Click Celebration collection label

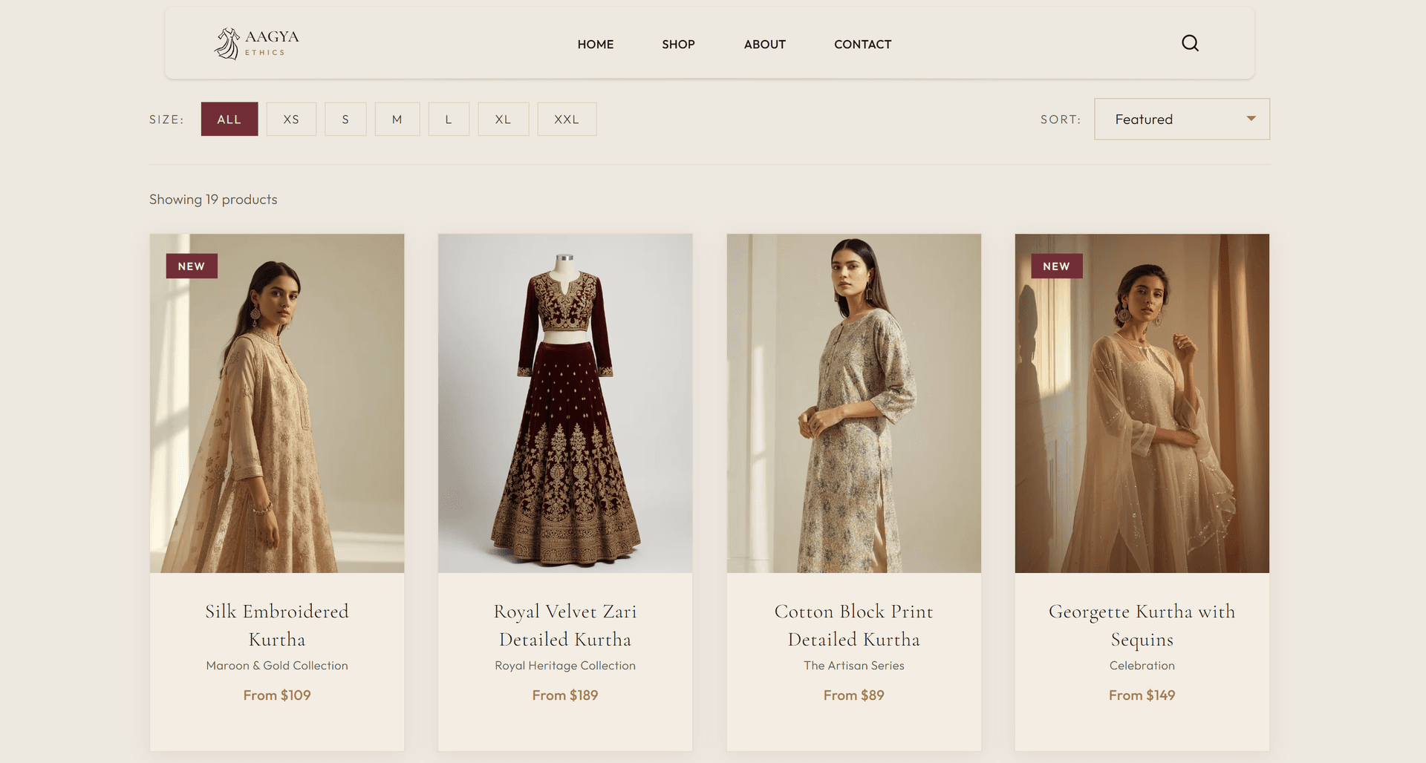[1142, 666]
